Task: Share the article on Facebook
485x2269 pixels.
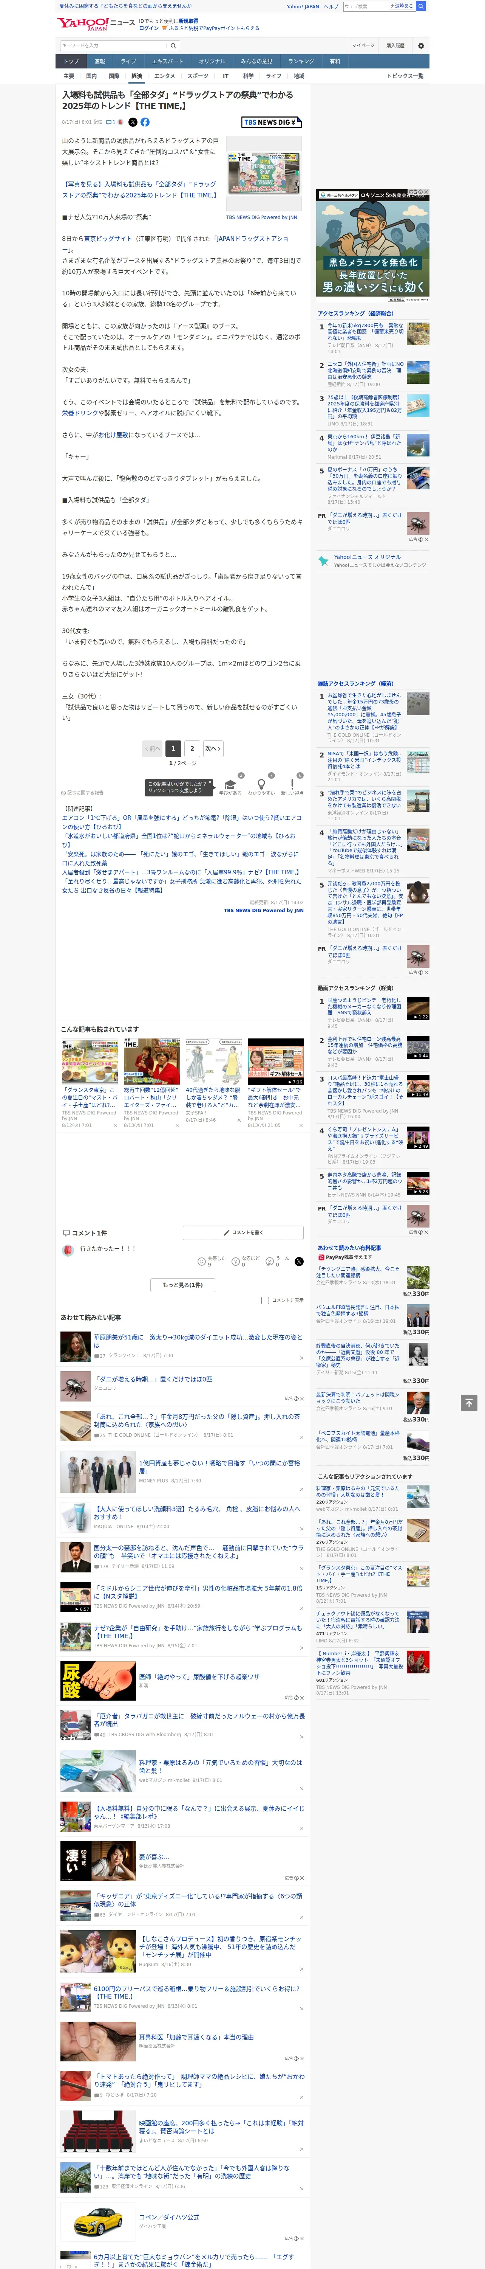Action: pos(145,123)
